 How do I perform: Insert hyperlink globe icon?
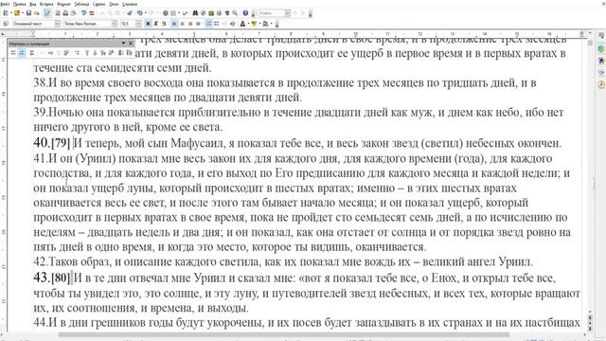pos(166,13)
